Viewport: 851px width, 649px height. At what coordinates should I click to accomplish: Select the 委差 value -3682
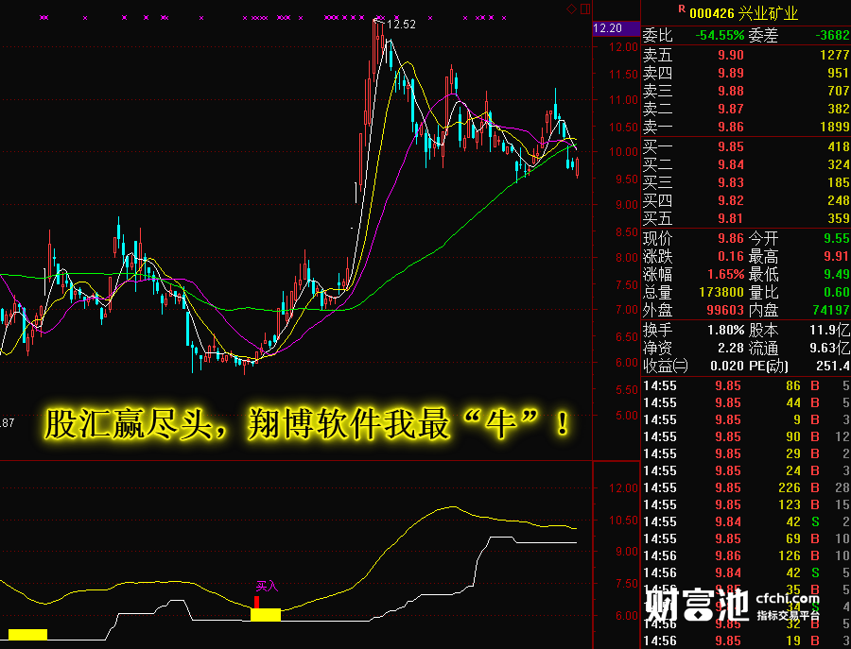pyautogui.click(x=832, y=36)
